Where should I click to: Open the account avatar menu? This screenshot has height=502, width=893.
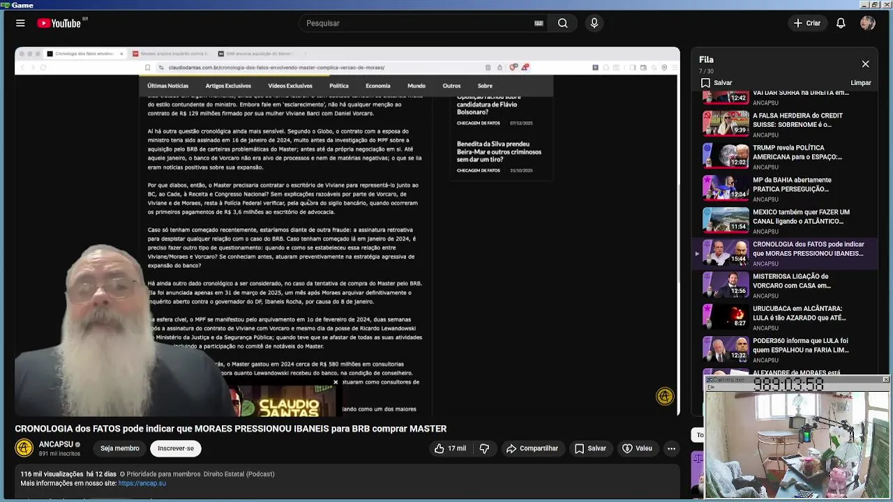pyautogui.click(x=868, y=23)
